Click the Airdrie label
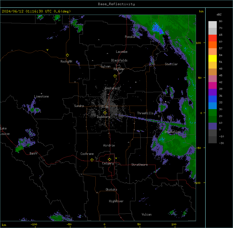Viewport: 233px width, 228px height. (x=109, y=145)
